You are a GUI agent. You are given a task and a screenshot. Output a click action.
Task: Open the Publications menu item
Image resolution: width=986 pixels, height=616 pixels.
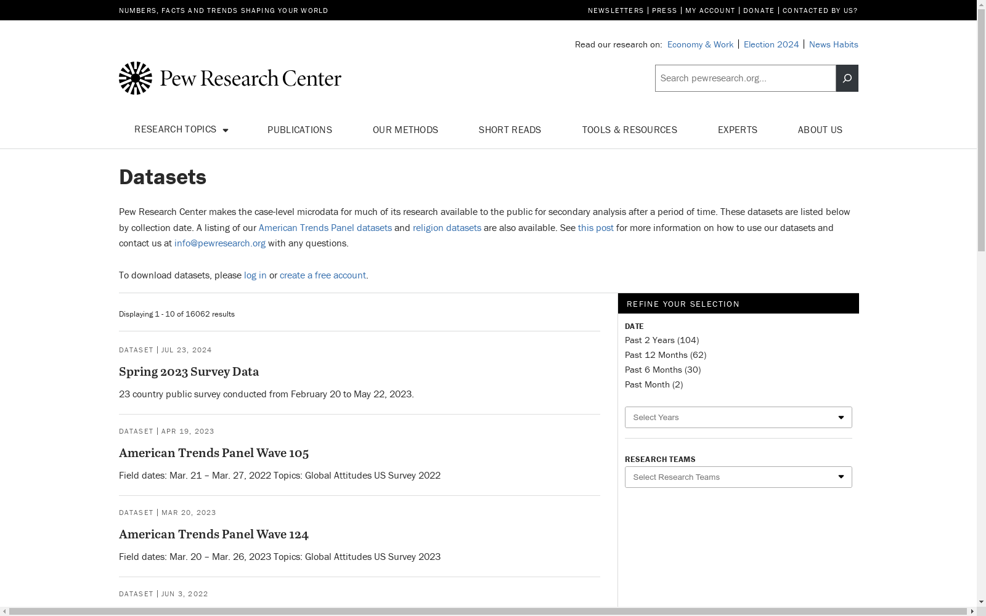pos(299,130)
